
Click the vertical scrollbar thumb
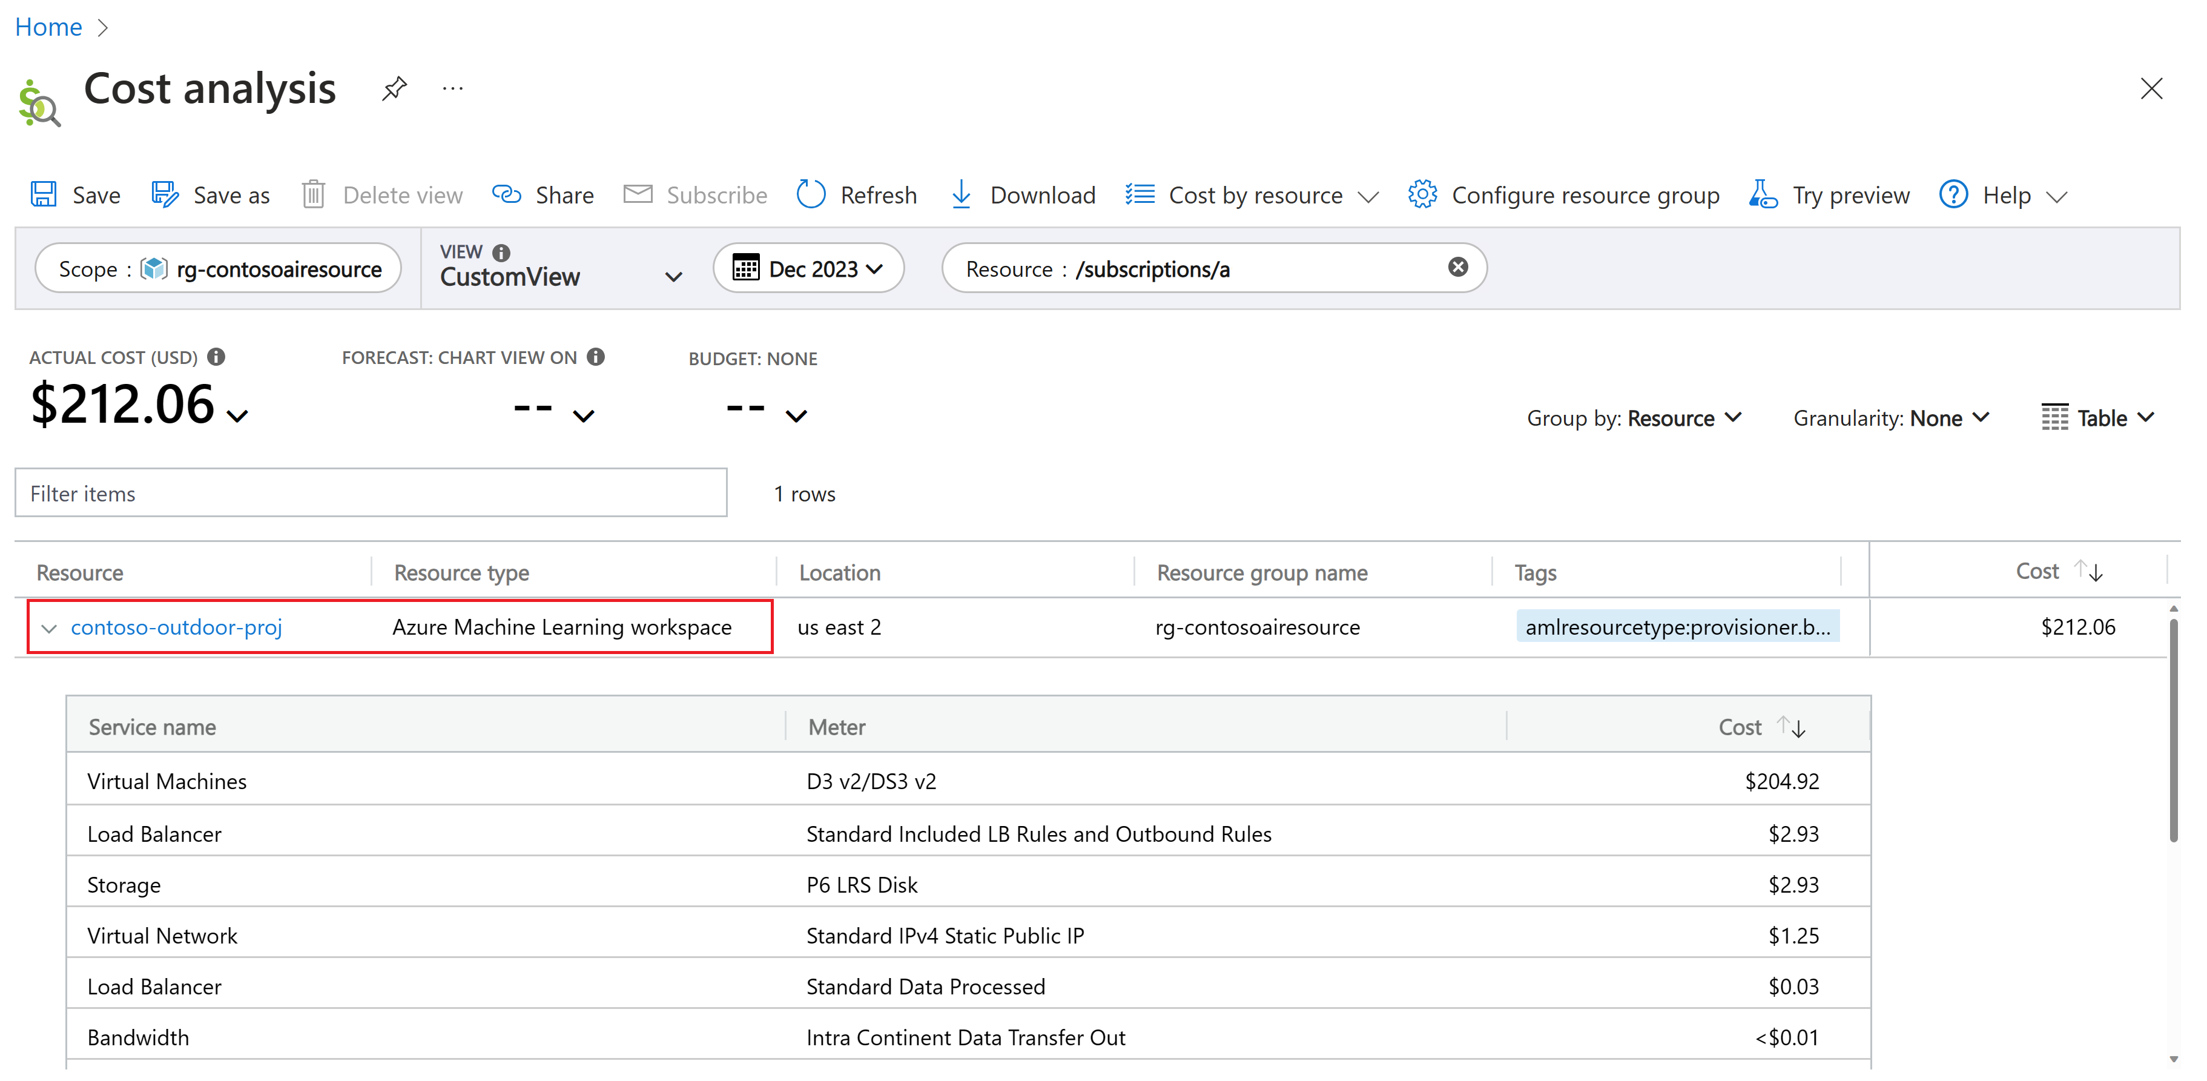pyautogui.click(x=2172, y=730)
